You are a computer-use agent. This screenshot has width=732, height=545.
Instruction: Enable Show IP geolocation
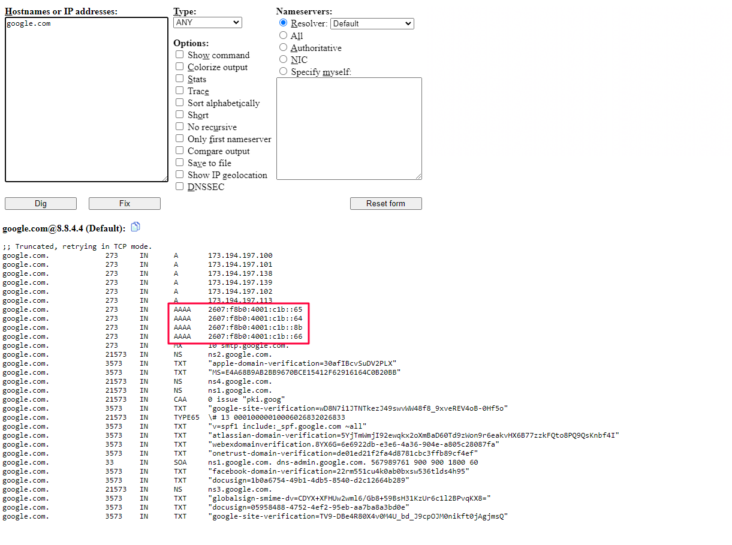click(179, 174)
